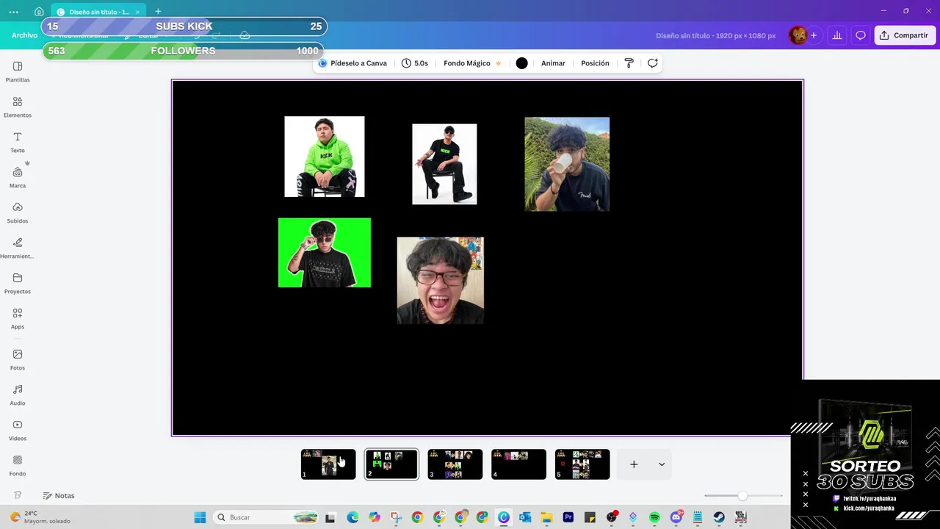The width and height of the screenshot is (940, 529).
Task: Open the Notas button at bottom
Action: click(59, 496)
